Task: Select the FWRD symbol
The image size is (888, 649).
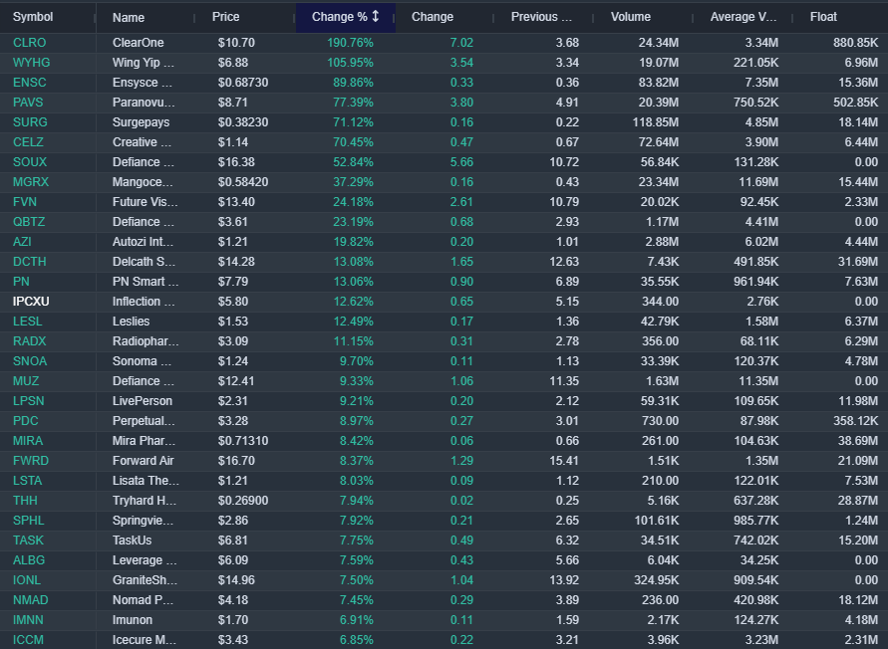Action: [x=31, y=461]
